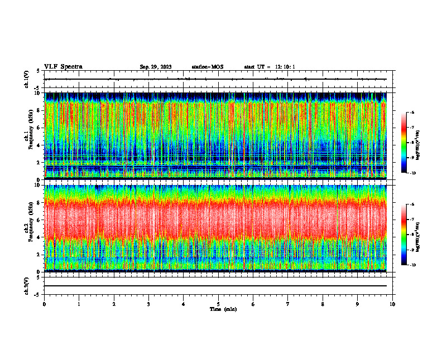Click time axis tick label "6"
Screen dimensions: 442x341
pos(253,304)
